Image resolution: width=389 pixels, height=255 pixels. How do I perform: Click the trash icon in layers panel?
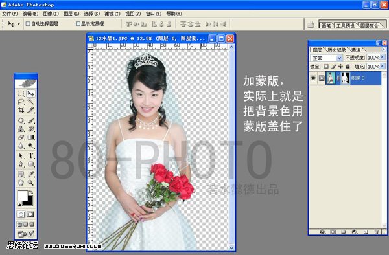[377, 232]
